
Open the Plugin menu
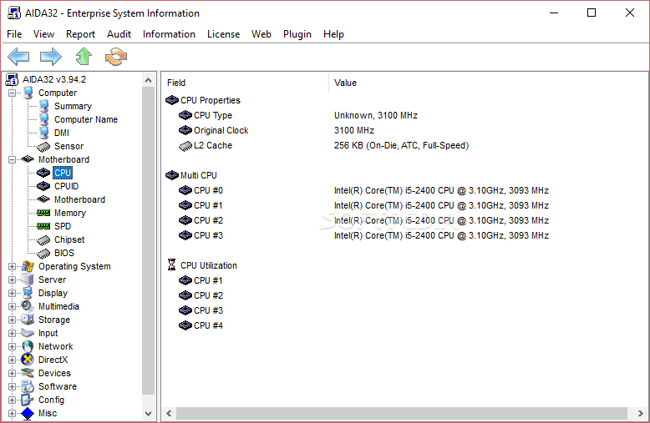(x=297, y=34)
